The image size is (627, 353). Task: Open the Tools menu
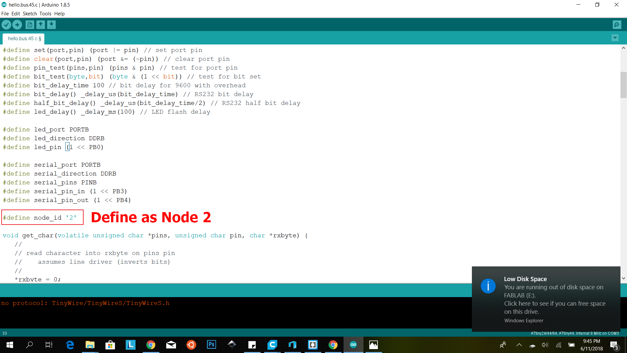click(x=45, y=14)
